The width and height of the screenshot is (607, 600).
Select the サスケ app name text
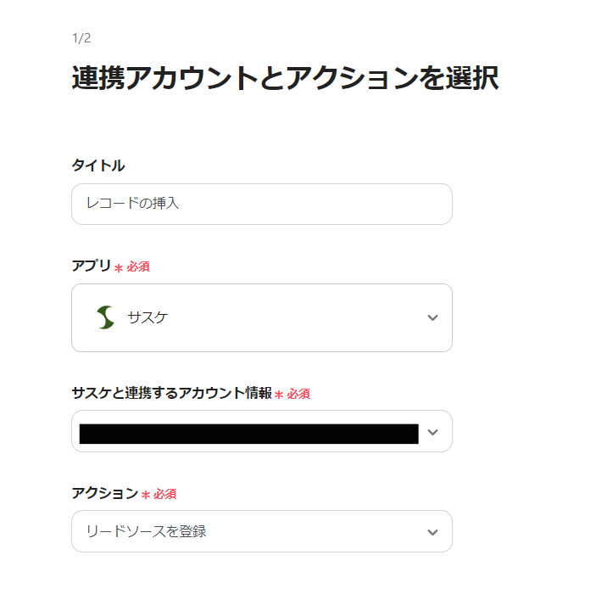[148, 317]
